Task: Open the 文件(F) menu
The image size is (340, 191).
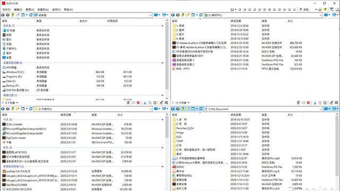Action: [6, 10]
